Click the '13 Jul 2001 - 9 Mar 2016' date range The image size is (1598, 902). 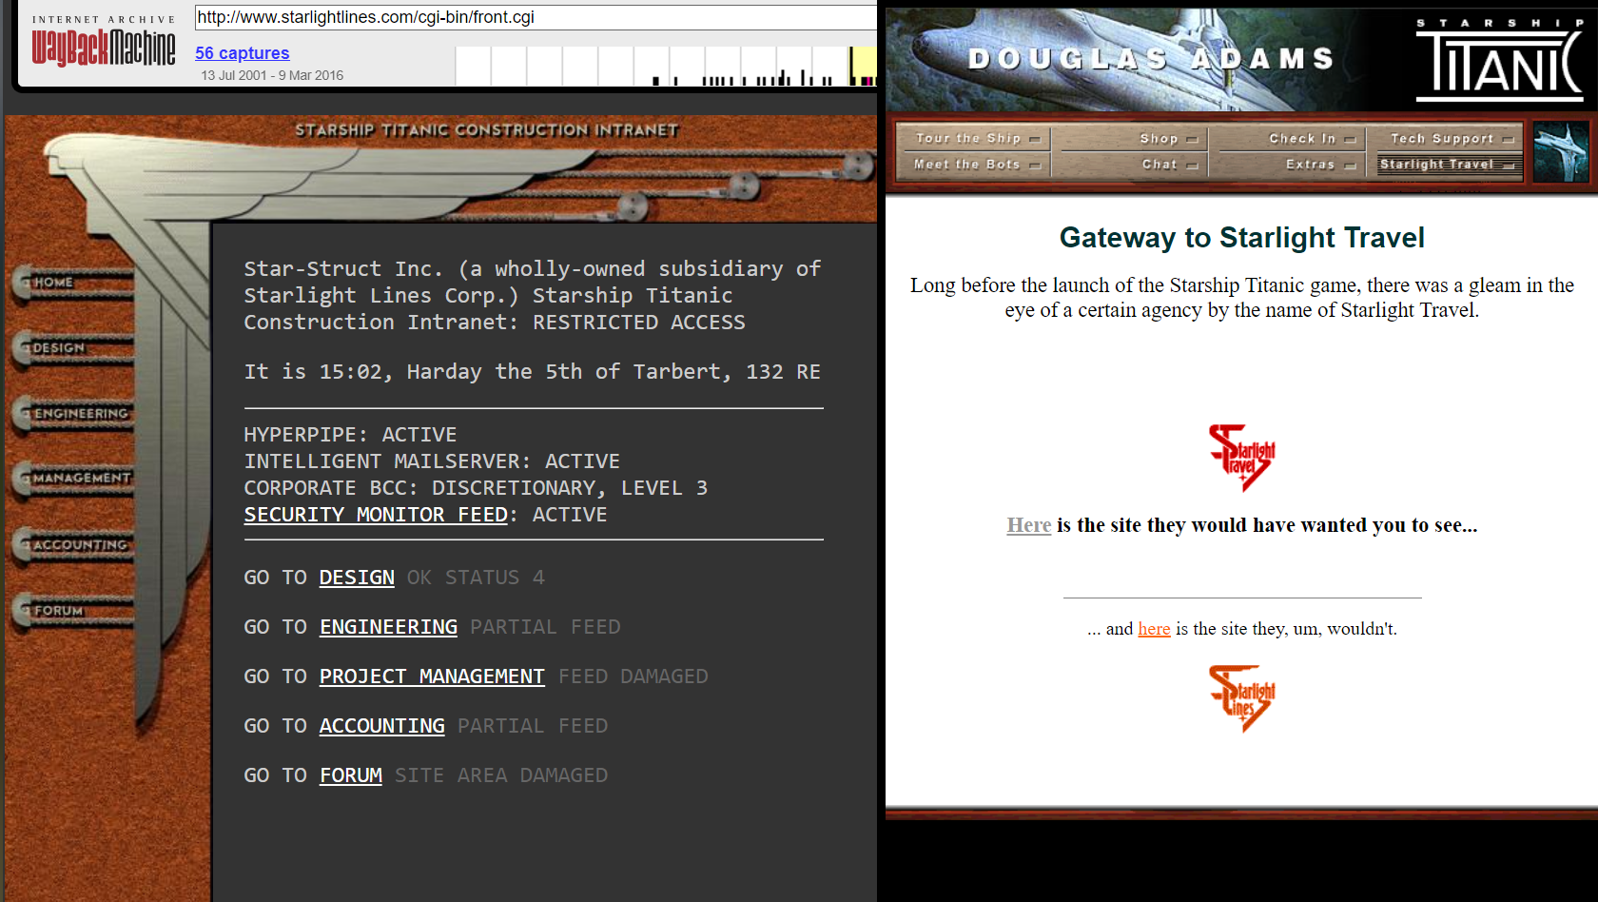click(x=272, y=75)
